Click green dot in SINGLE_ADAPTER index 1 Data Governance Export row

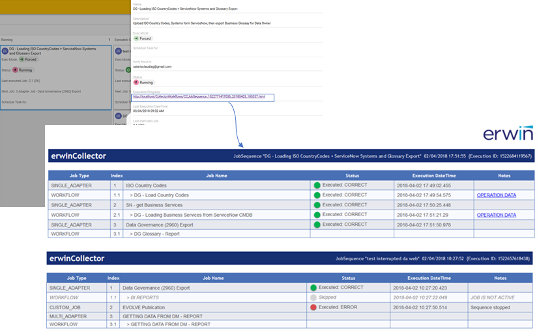313,288
